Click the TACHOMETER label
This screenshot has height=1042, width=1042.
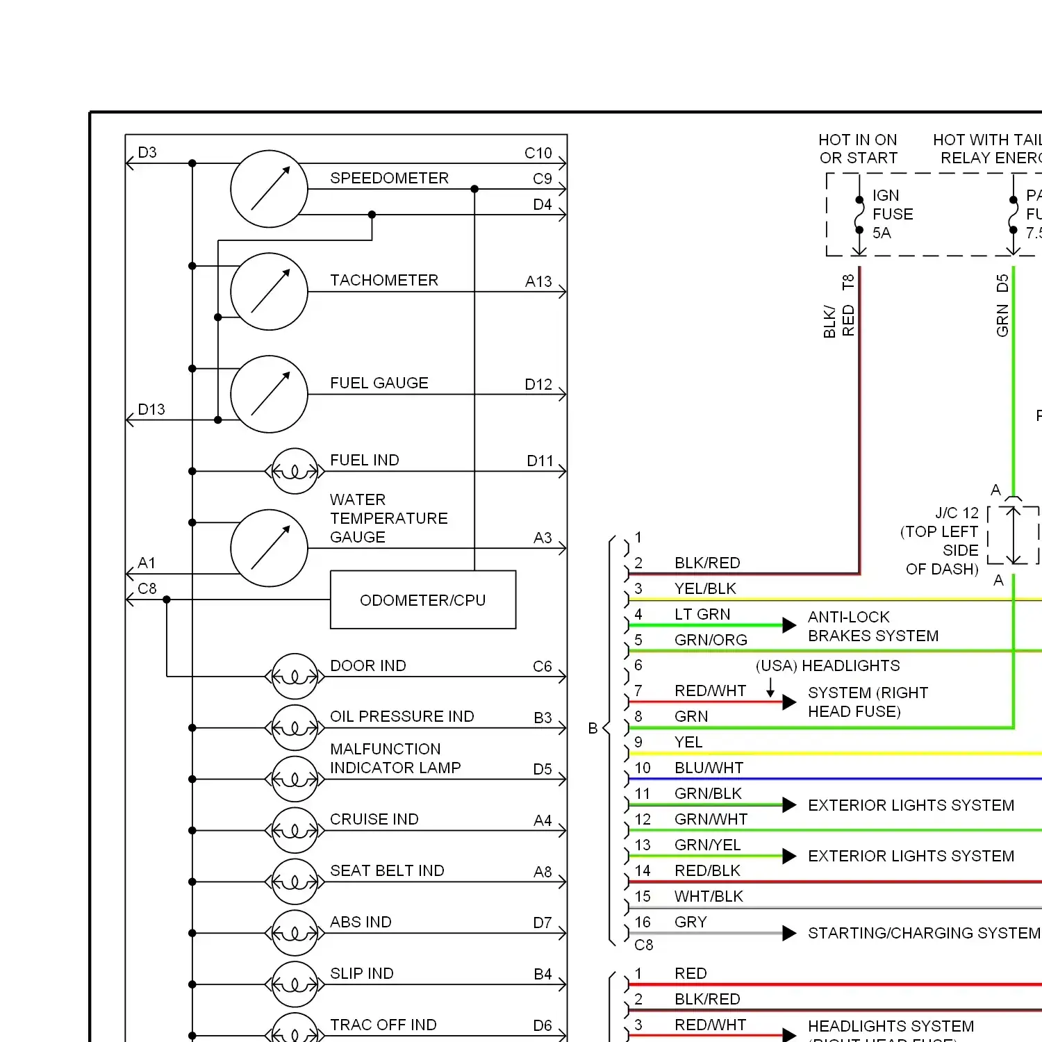384,280
